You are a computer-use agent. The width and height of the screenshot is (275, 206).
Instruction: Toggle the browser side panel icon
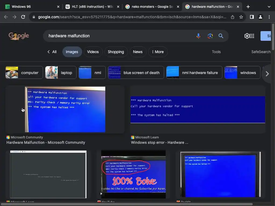(252, 17)
